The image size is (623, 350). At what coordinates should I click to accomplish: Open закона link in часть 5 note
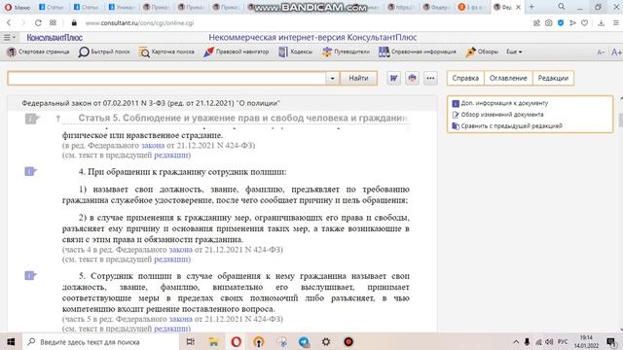pos(181,319)
